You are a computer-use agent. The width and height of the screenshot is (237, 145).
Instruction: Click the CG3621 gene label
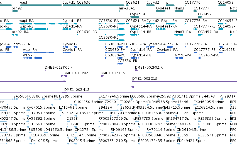[133, 2]
